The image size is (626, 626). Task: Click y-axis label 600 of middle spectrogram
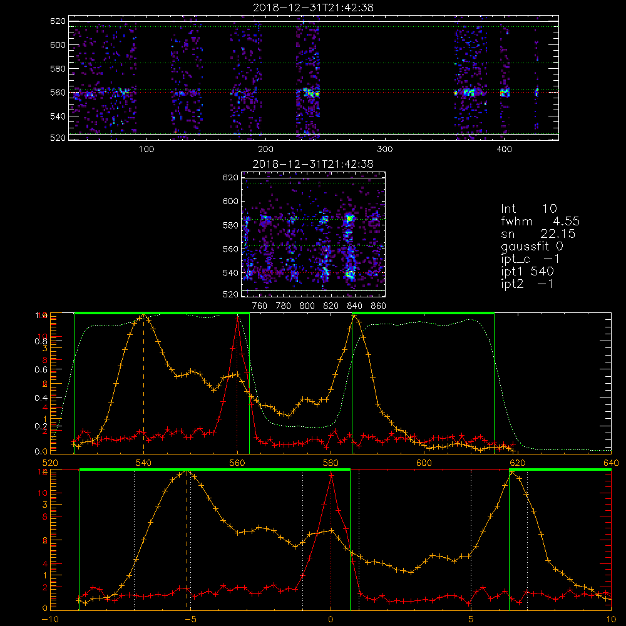click(x=230, y=201)
